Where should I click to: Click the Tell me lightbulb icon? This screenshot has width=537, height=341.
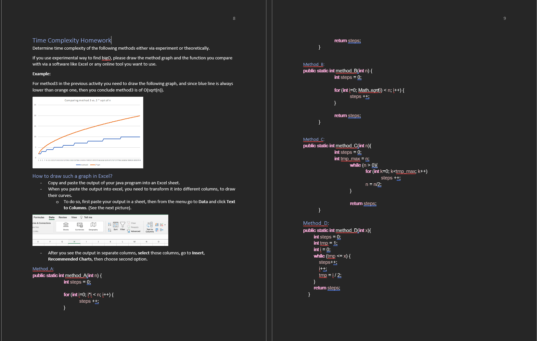(x=82, y=217)
